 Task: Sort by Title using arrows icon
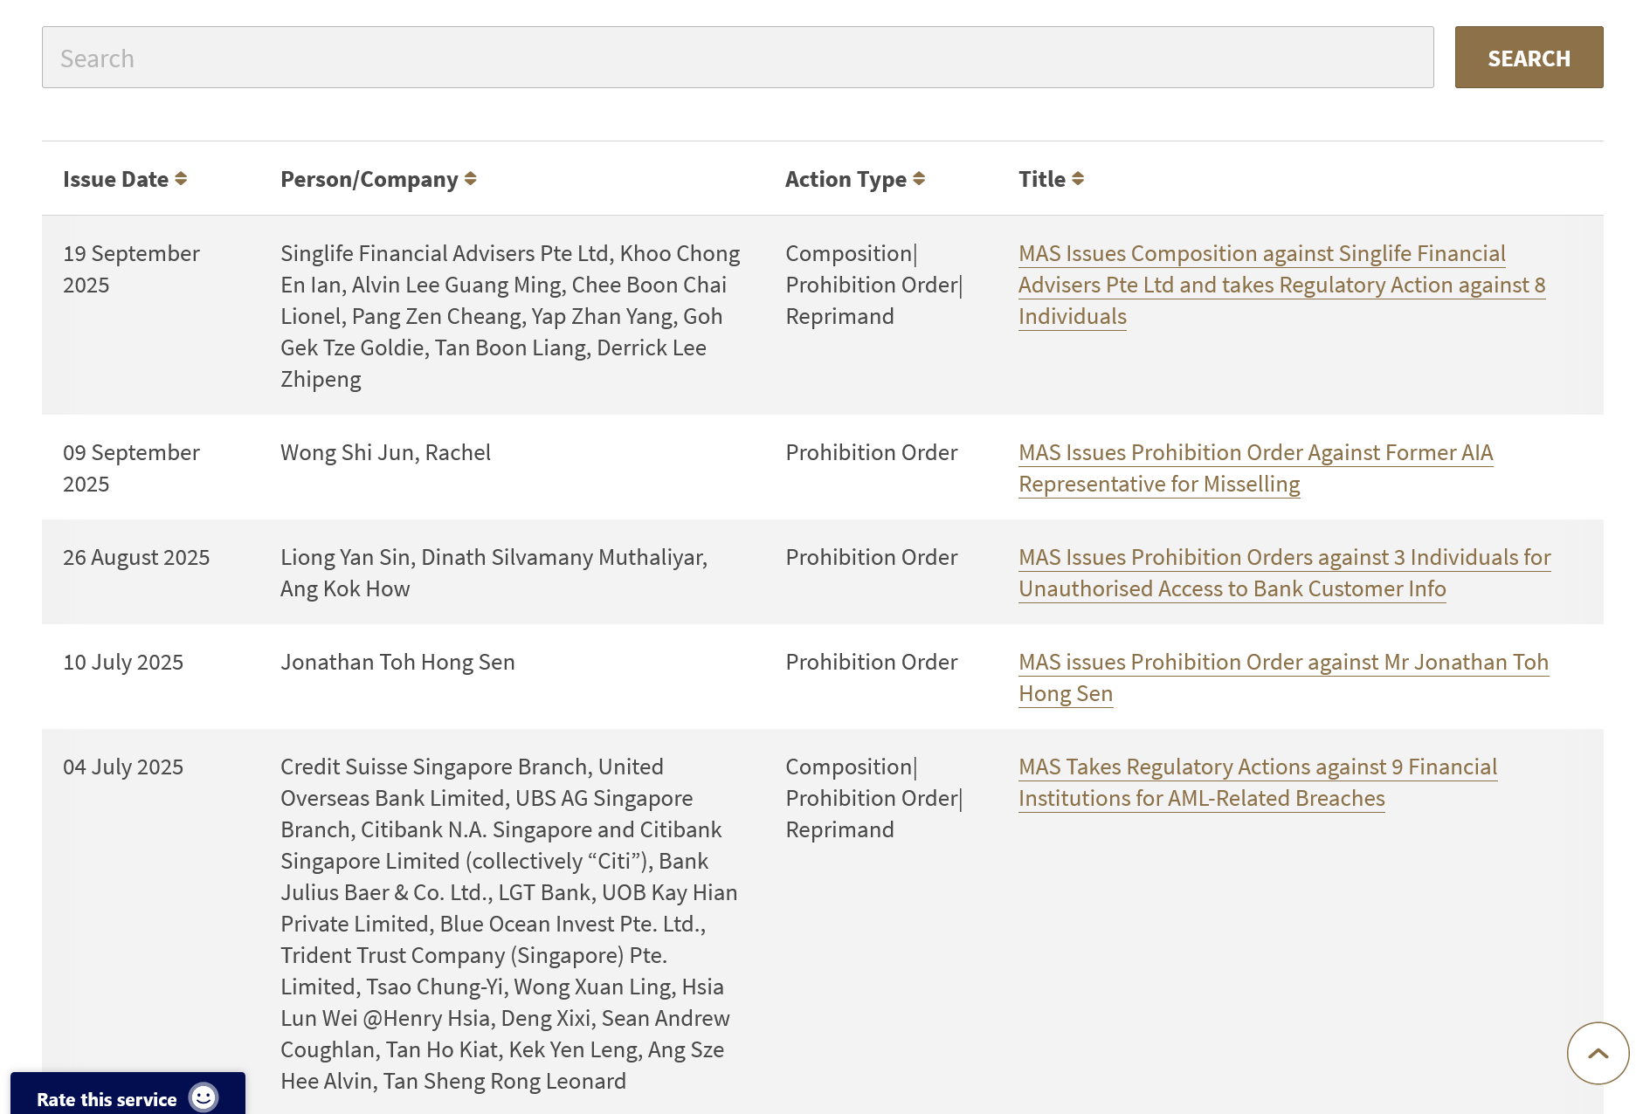coord(1078,179)
